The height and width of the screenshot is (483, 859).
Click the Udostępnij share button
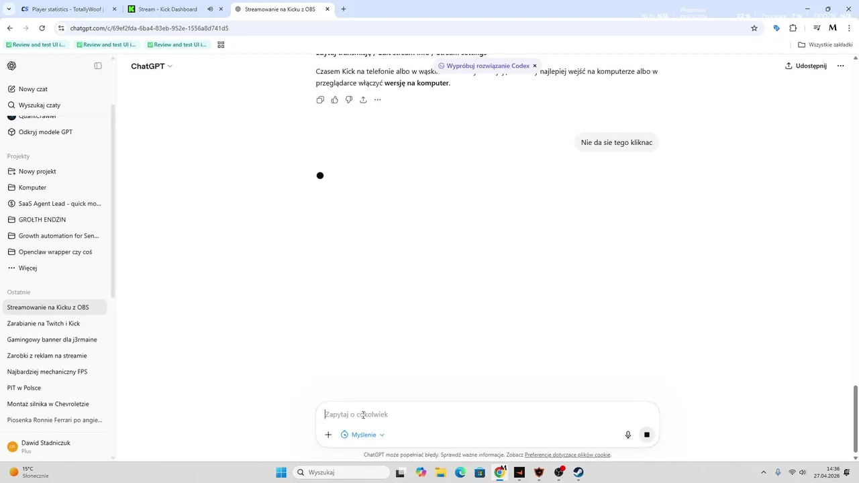806,66
